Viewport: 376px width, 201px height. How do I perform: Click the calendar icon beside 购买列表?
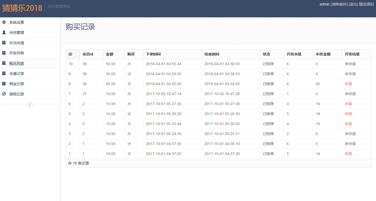click(x=4, y=63)
